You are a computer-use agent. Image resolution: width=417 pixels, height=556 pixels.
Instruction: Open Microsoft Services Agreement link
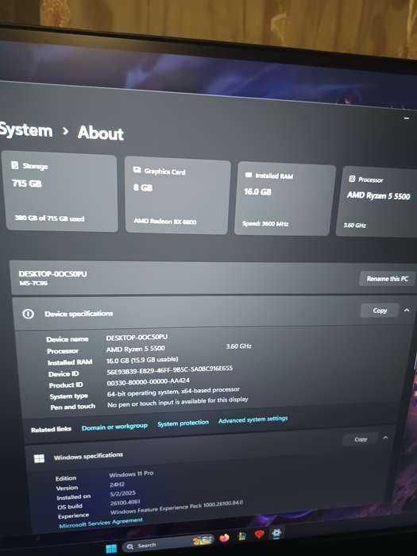pos(101,523)
